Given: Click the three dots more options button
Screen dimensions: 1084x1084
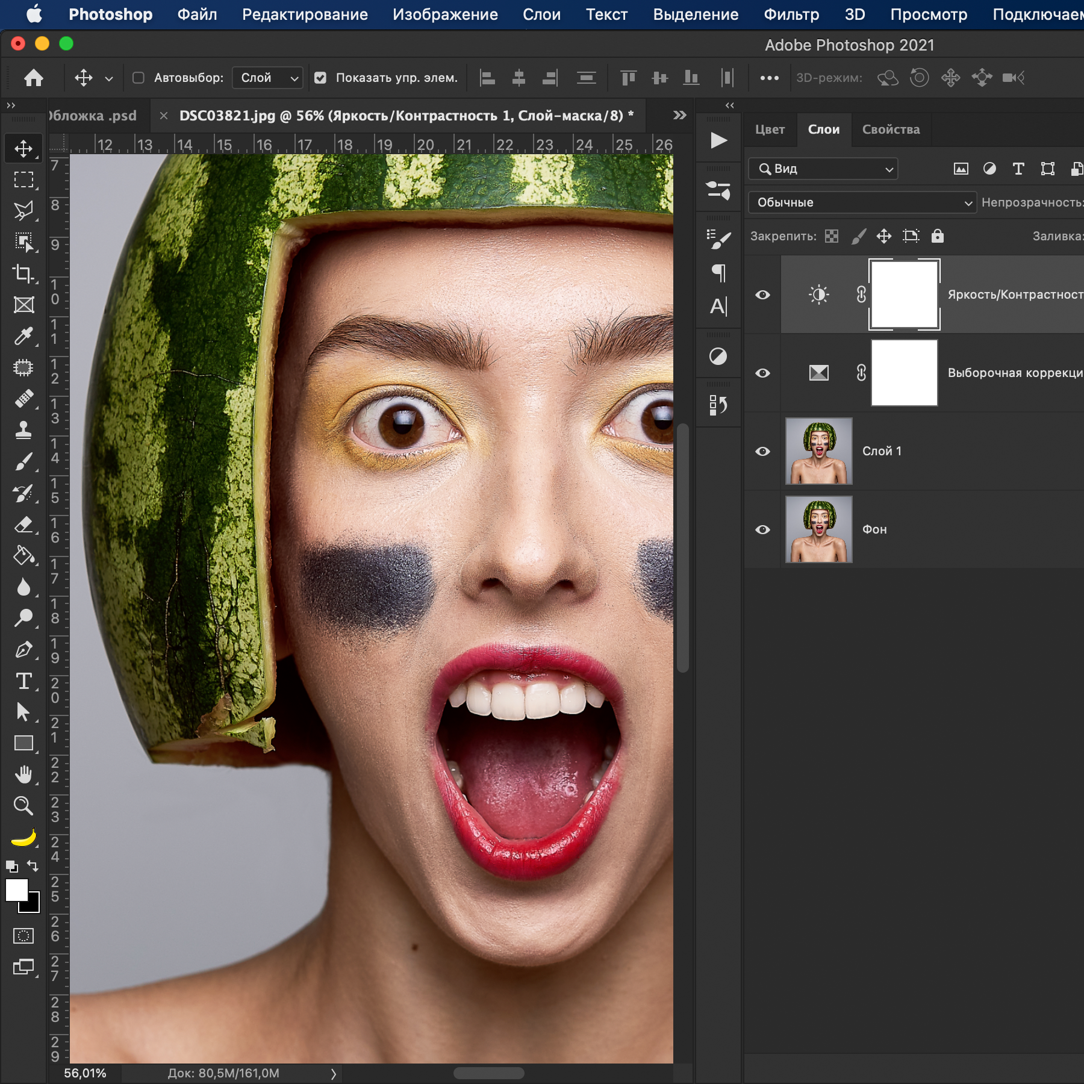Looking at the screenshot, I should (769, 78).
